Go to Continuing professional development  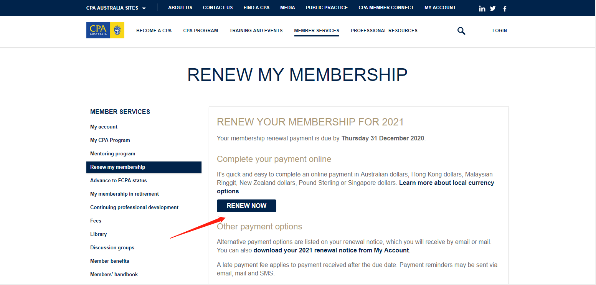pos(134,208)
